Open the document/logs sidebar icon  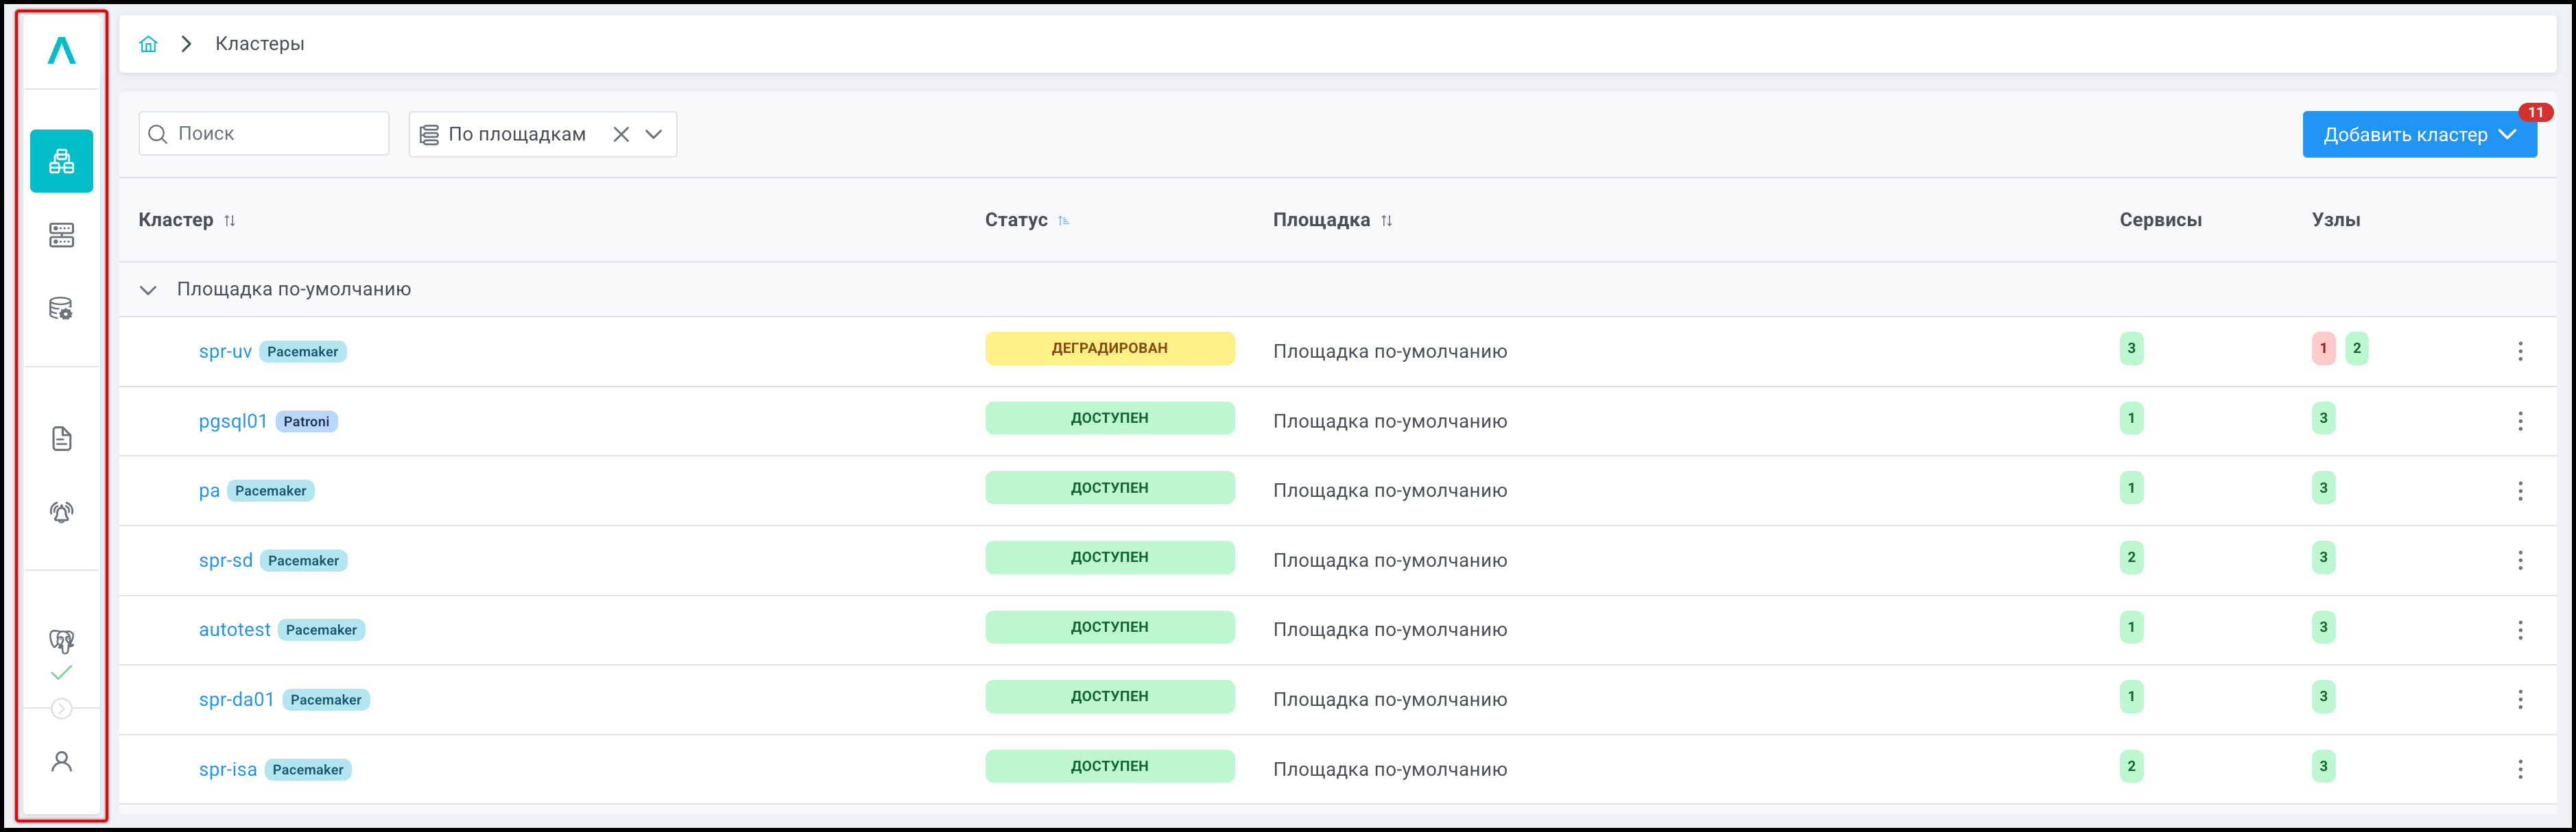coord(61,439)
